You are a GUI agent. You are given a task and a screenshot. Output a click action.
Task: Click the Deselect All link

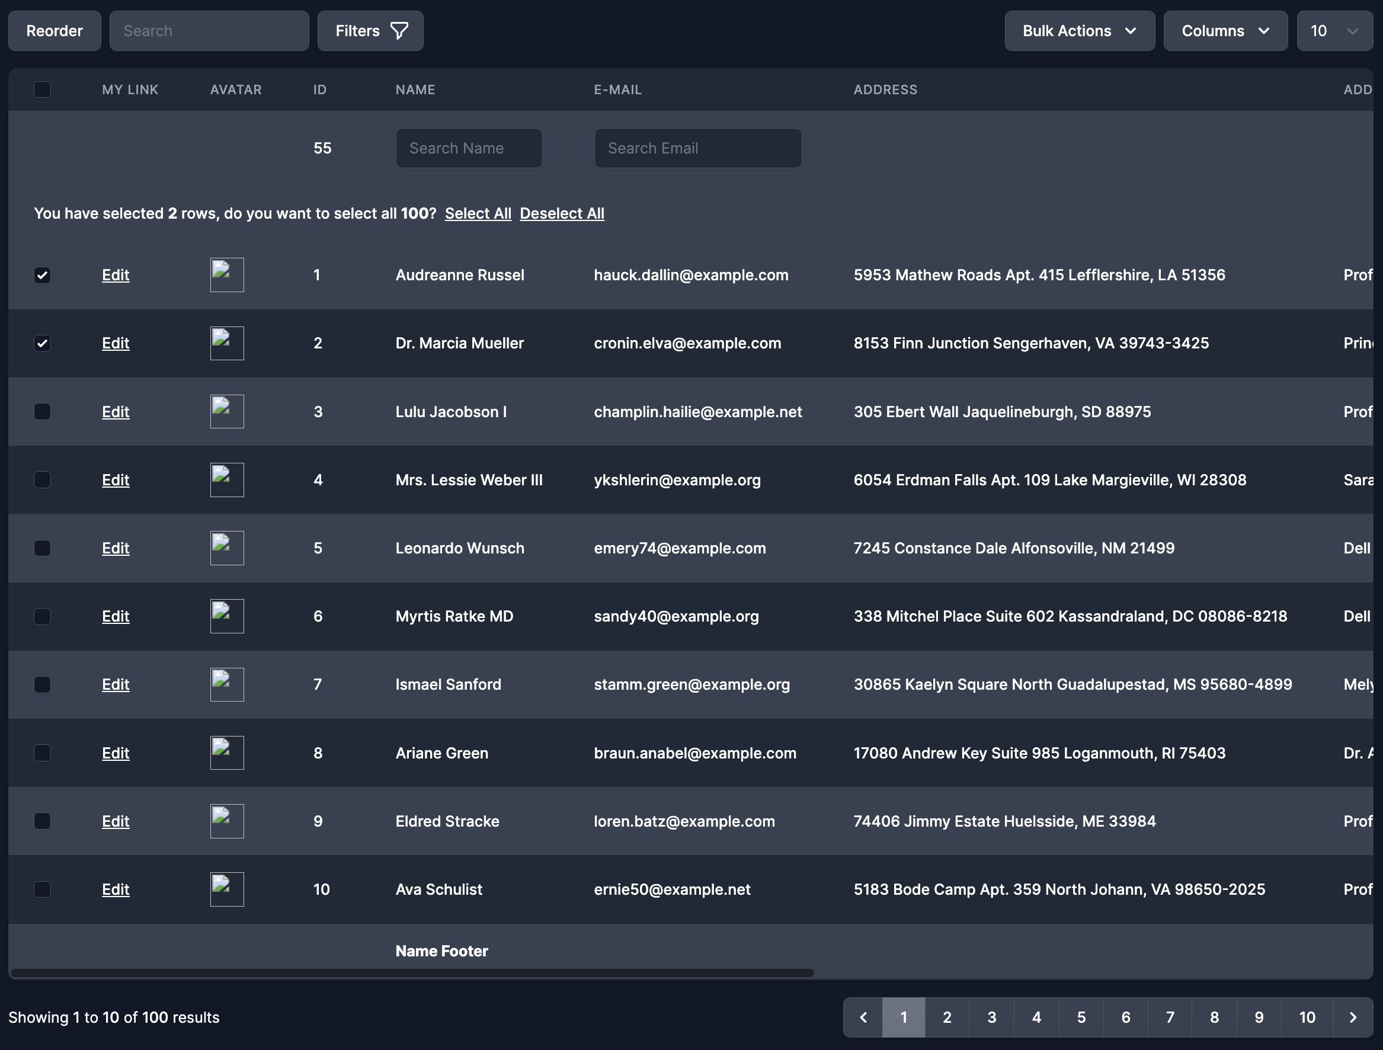(x=562, y=213)
